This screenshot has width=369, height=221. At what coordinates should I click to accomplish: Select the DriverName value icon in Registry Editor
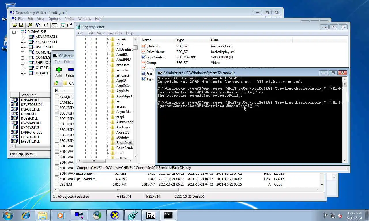coord(144,52)
